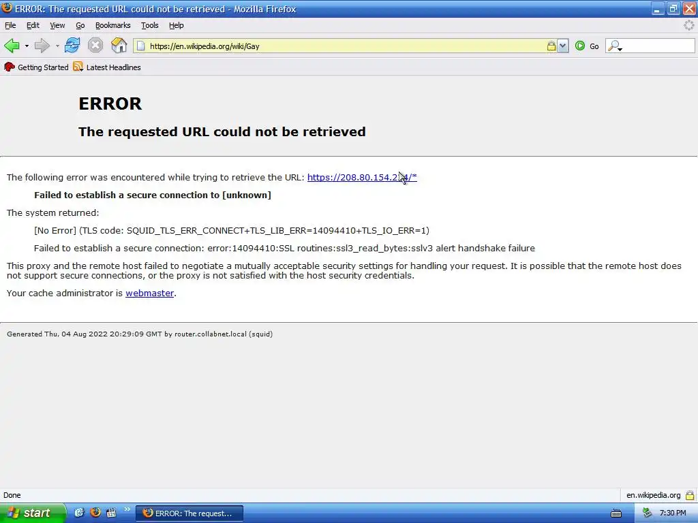Open the Tools menu
The width and height of the screenshot is (698, 523).
[149, 25]
